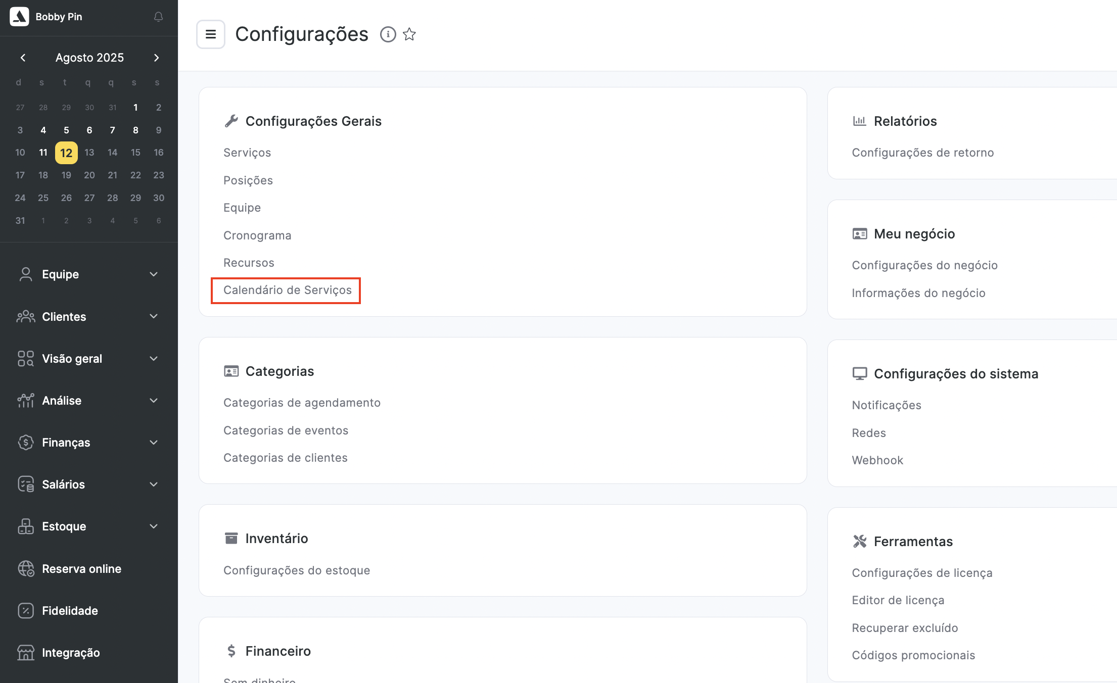The width and height of the screenshot is (1117, 683).
Task: Mark page as favorite with star
Action: click(409, 34)
